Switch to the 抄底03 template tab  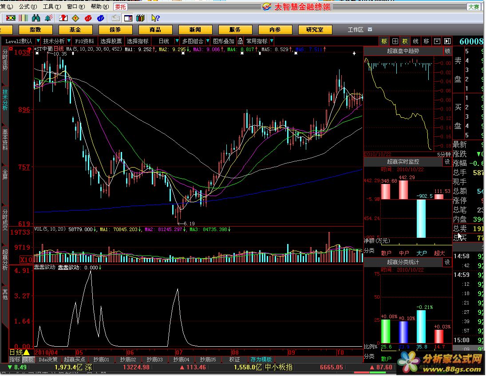coord(154,359)
